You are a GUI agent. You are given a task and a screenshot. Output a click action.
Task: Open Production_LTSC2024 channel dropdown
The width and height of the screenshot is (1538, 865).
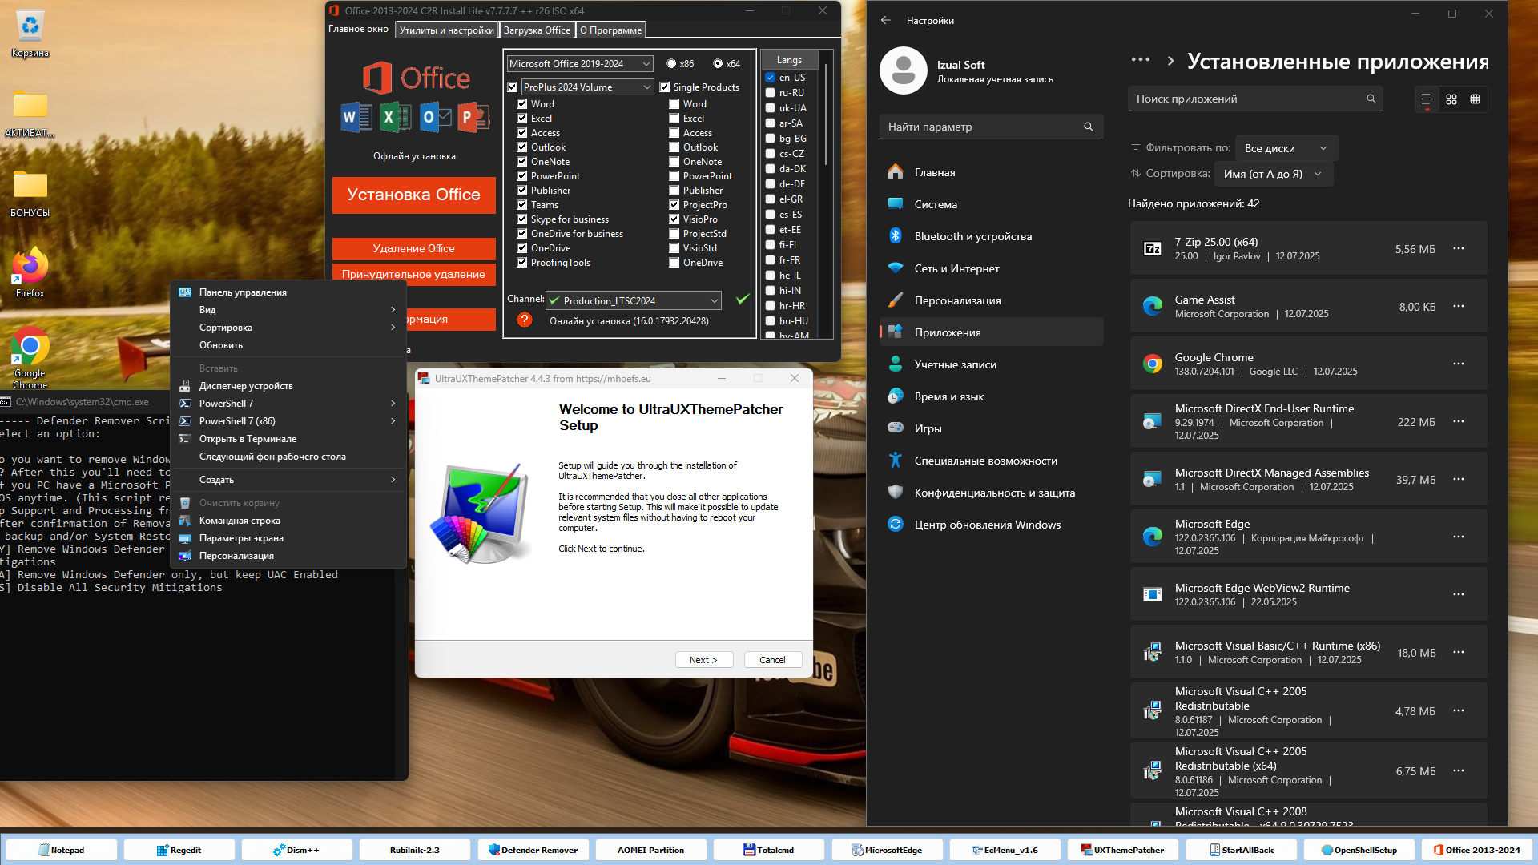[x=634, y=300]
